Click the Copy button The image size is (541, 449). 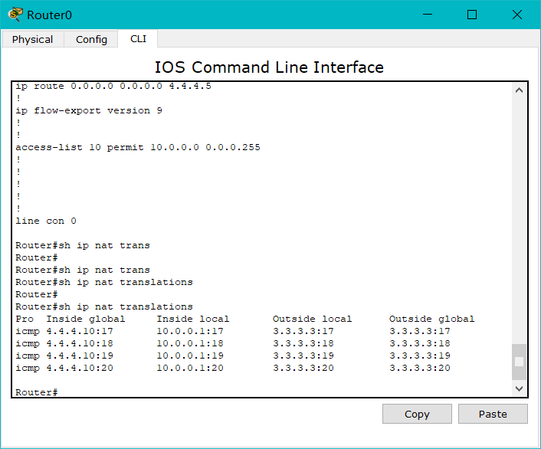[x=417, y=414]
